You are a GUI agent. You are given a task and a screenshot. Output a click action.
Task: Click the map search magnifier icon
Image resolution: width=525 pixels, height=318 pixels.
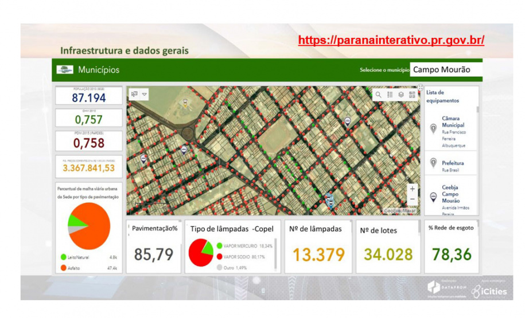pyautogui.click(x=379, y=95)
